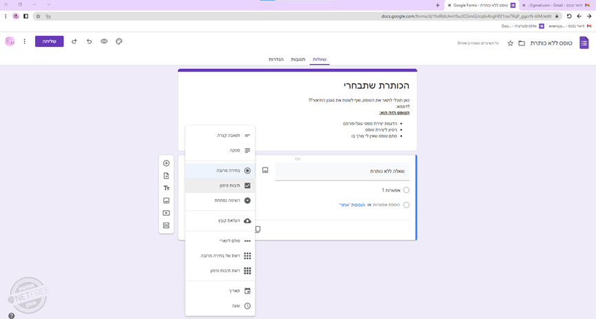Grab the question drag handle dots
596x319 pixels.
click(x=298, y=159)
